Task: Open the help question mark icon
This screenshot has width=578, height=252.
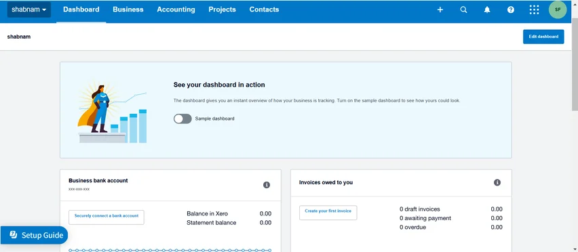Action: point(511,10)
